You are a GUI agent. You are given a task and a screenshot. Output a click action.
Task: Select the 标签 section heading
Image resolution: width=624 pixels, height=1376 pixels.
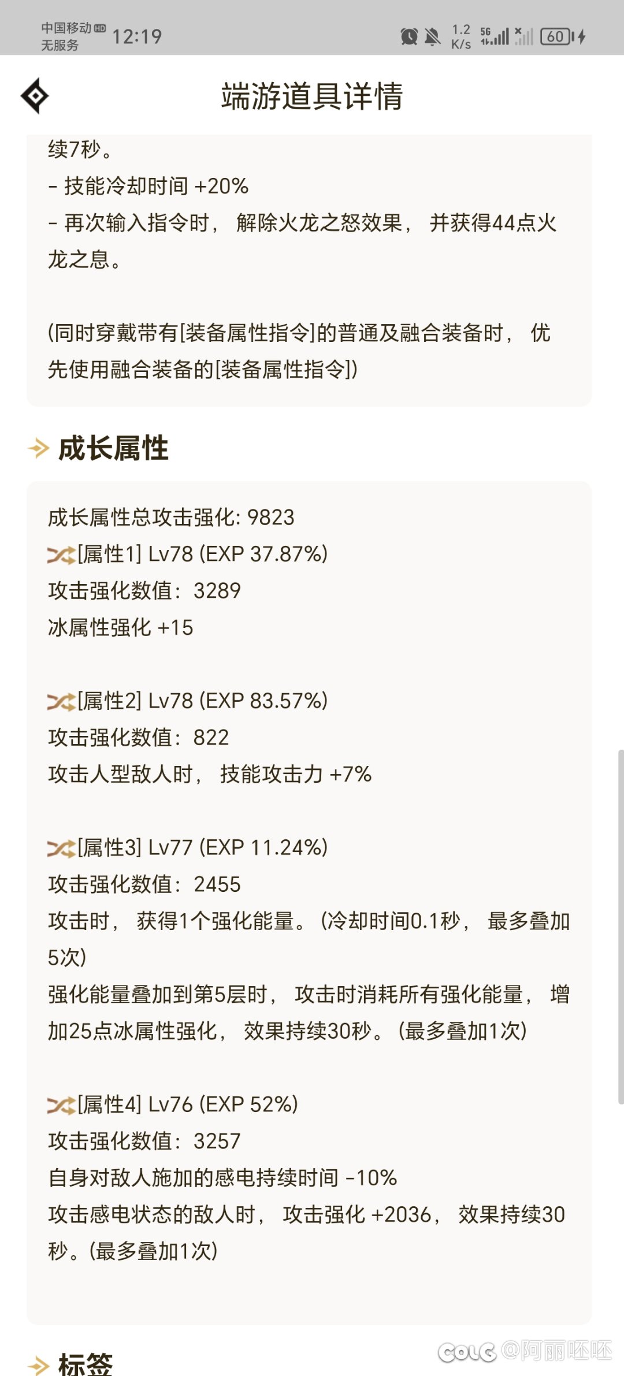click(x=86, y=1364)
